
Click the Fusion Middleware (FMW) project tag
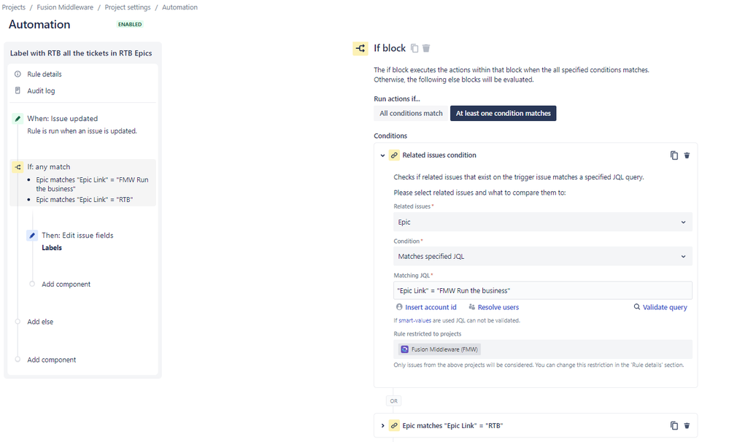(439, 349)
